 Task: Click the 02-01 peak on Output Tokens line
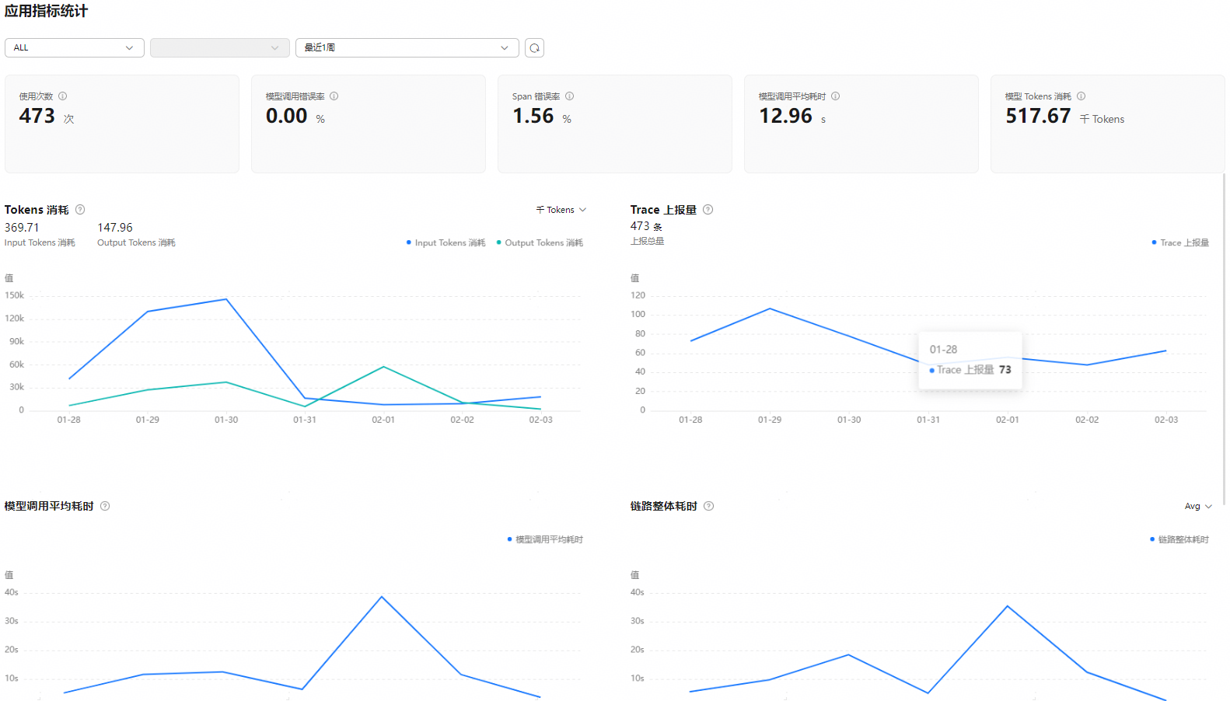(383, 367)
